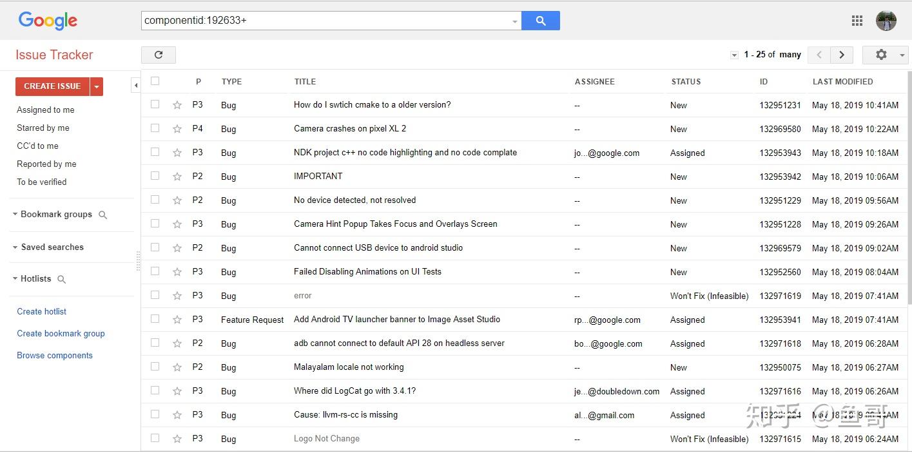Viewport: 912px width, 453px height.
Task: Collapse the left sidebar panel
Action: click(136, 85)
